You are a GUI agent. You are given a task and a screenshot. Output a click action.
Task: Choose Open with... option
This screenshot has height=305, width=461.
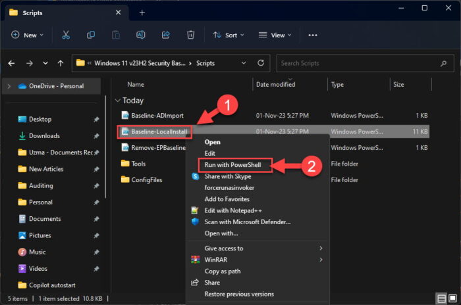pyautogui.click(x=221, y=233)
